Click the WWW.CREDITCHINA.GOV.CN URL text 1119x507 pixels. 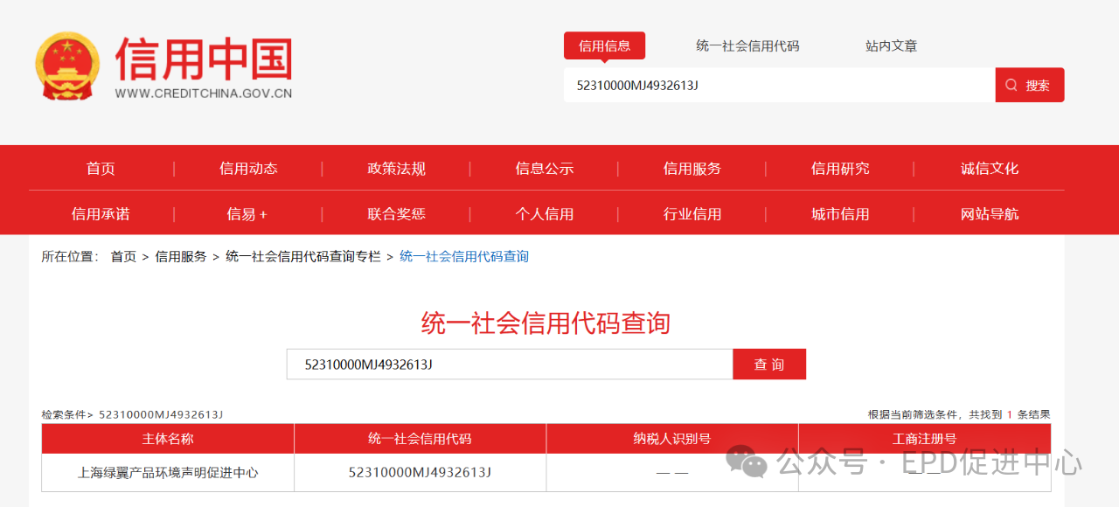point(204,94)
